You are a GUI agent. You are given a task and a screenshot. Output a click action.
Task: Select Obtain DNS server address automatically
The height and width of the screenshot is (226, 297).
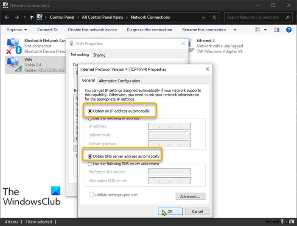pyautogui.click(x=124, y=156)
